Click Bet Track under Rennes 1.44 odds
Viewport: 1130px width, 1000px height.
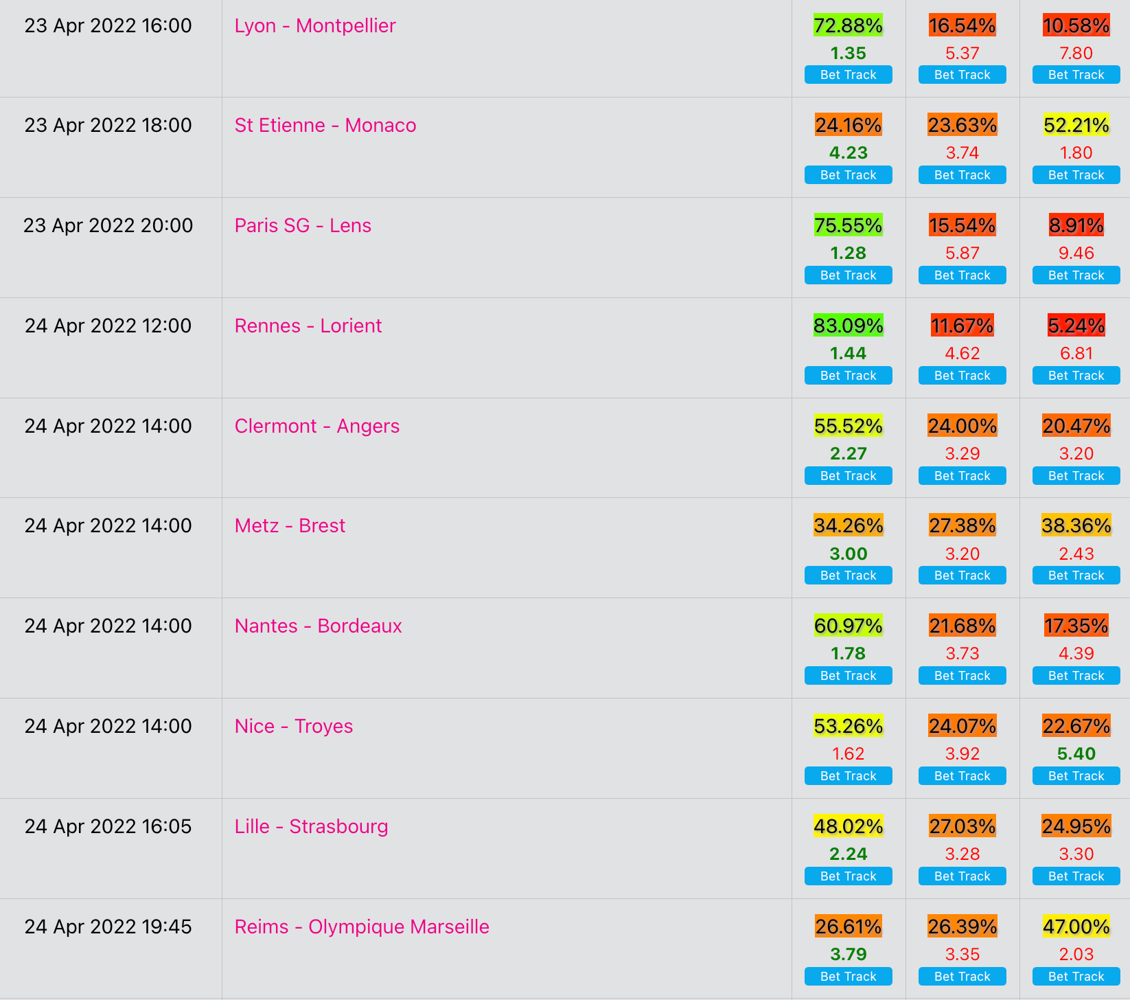coord(849,376)
